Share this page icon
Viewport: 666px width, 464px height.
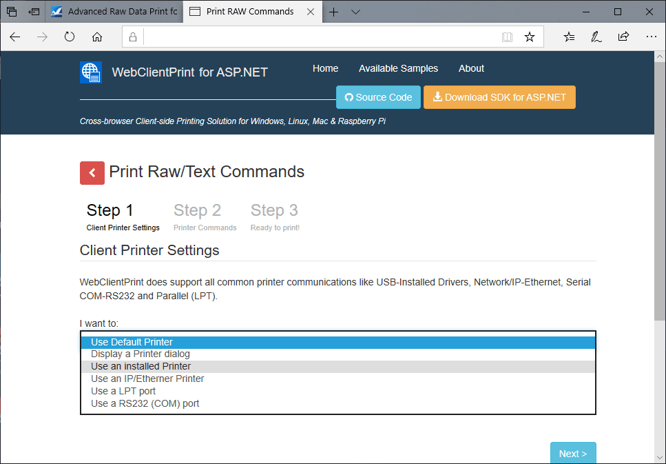623,37
